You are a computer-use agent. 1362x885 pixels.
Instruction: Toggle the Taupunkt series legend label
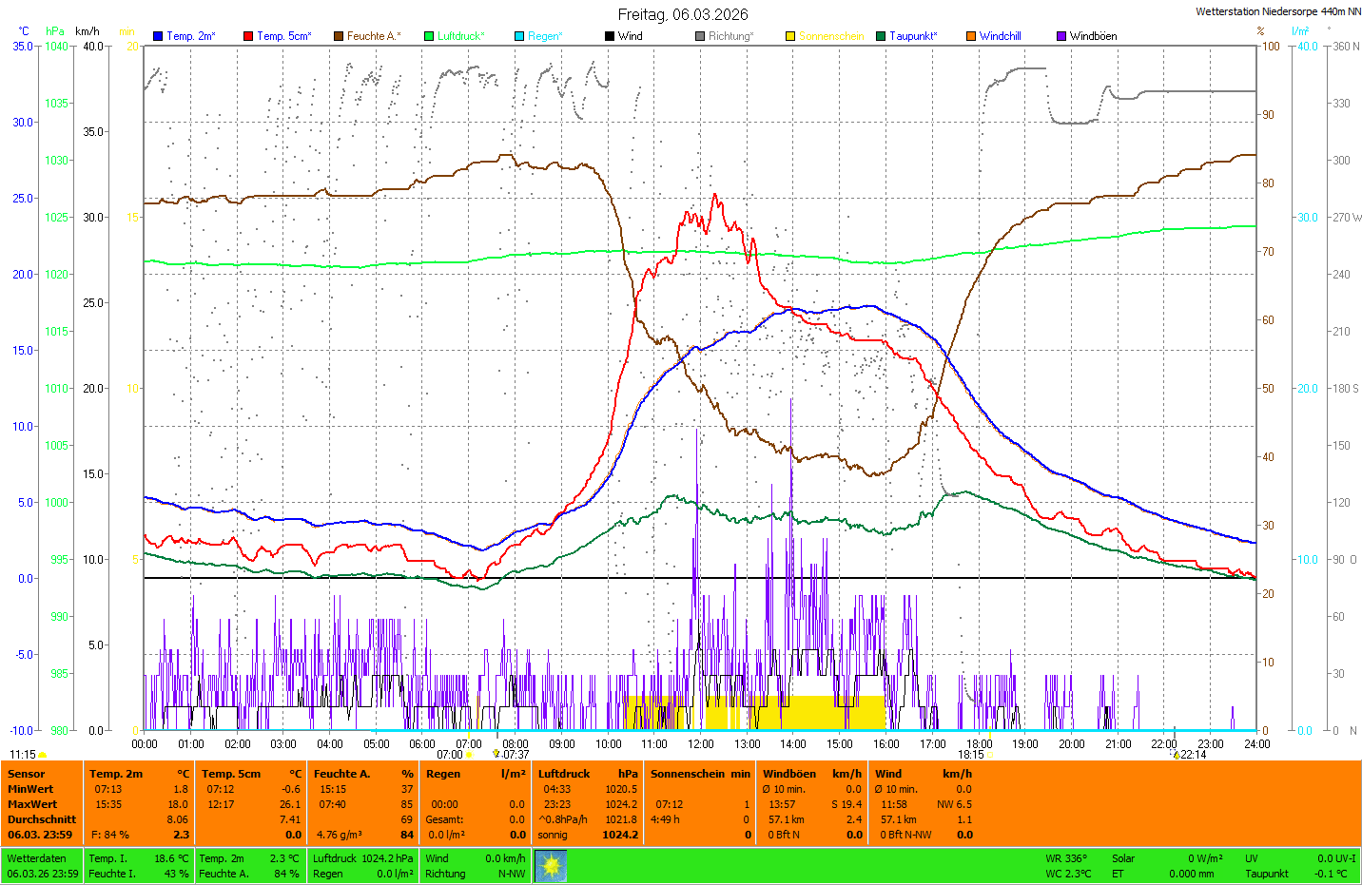point(913,36)
